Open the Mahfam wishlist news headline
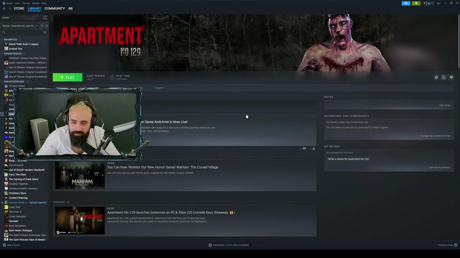The width and height of the screenshot is (460, 258). [163, 167]
